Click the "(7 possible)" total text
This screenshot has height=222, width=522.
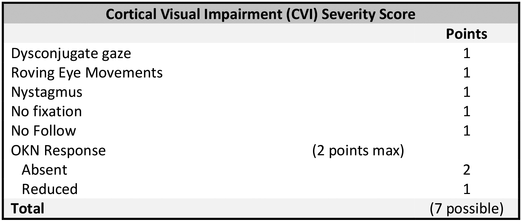(x=466, y=209)
